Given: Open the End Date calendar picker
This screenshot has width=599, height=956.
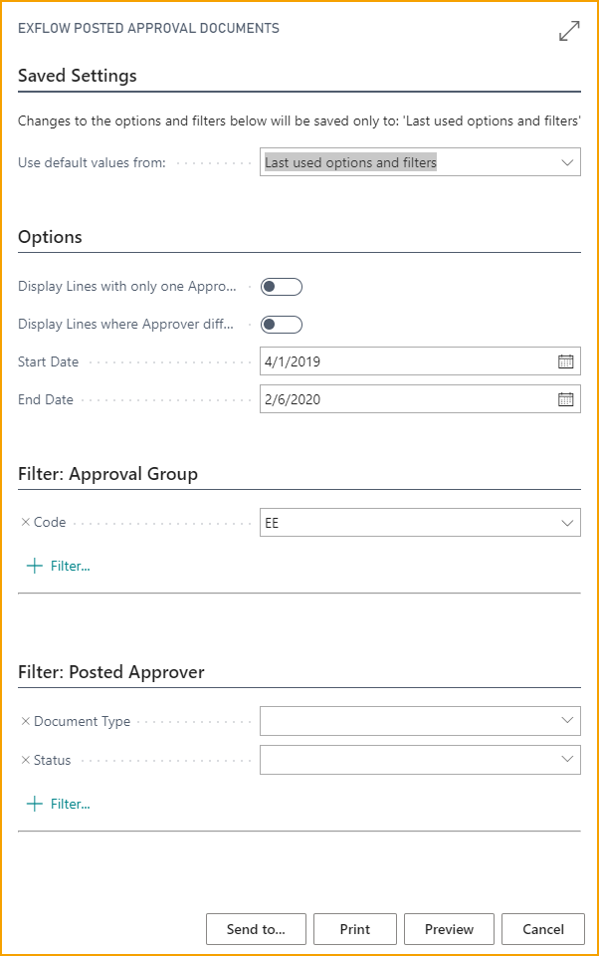Looking at the screenshot, I should click(565, 399).
